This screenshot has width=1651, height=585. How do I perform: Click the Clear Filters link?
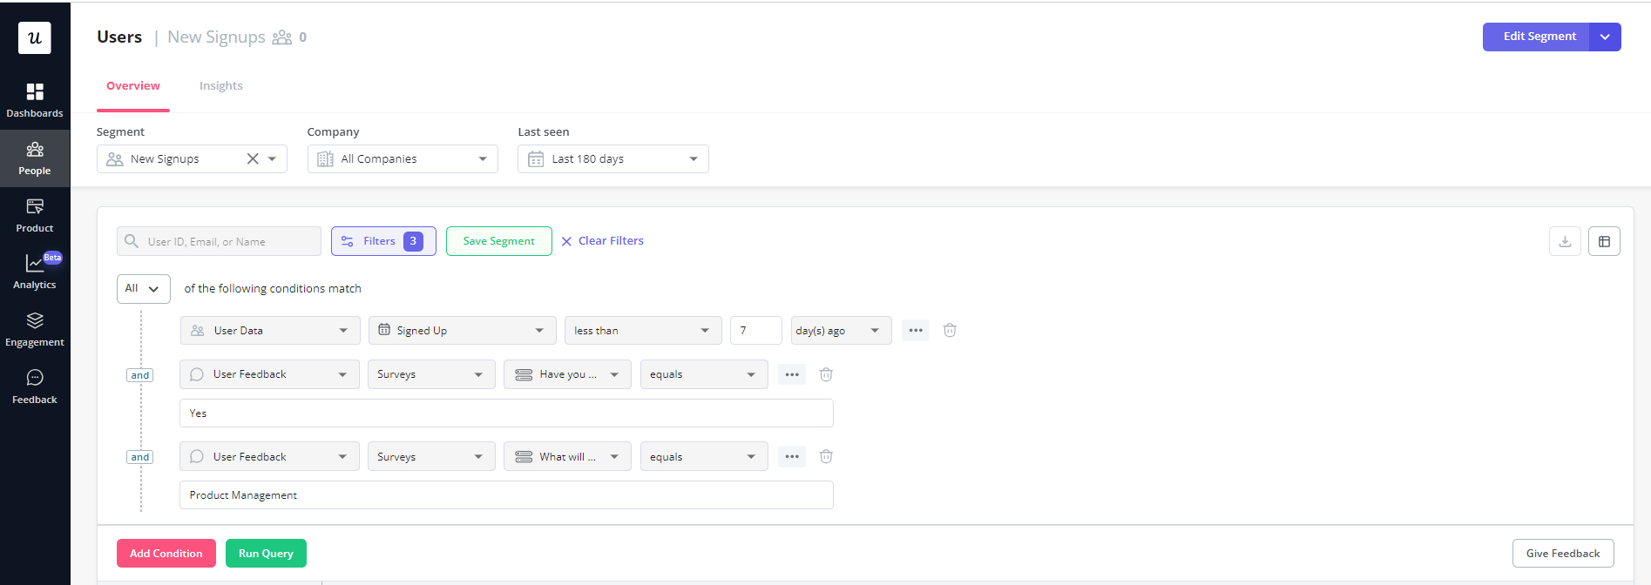point(602,241)
